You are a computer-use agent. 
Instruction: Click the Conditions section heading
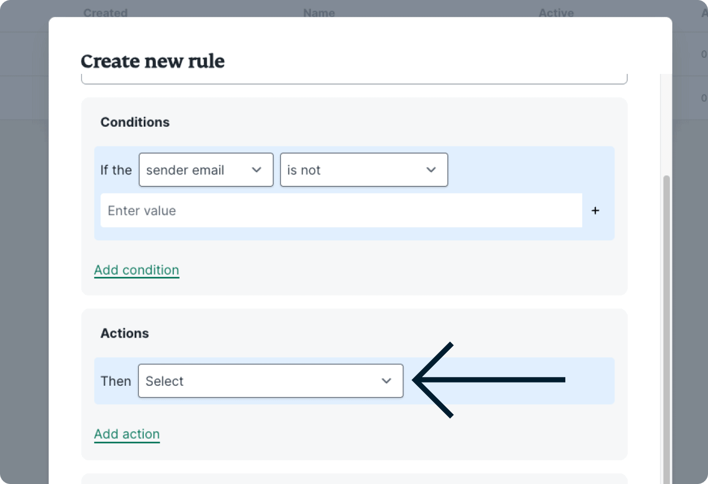135,122
